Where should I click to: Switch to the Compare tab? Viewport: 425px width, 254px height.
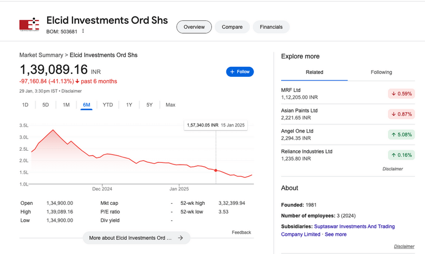point(232,27)
